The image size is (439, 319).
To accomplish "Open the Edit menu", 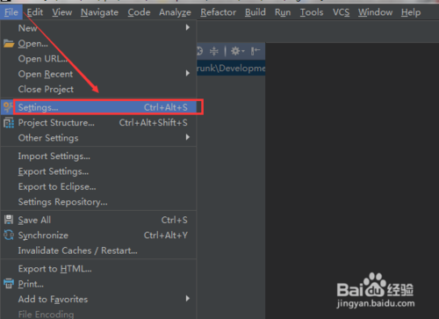I will click(x=35, y=12).
